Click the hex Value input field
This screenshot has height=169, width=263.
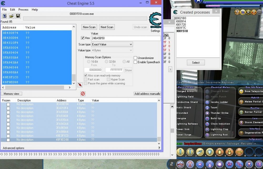pyautogui.click(x=125, y=38)
